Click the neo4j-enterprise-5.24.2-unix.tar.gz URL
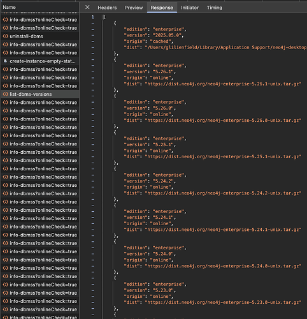 click(x=223, y=193)
